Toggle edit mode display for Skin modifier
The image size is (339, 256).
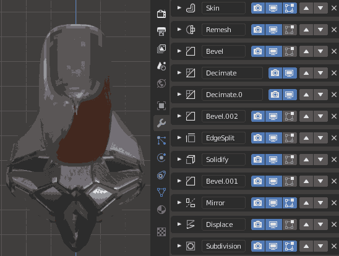[x=290, y=8]
